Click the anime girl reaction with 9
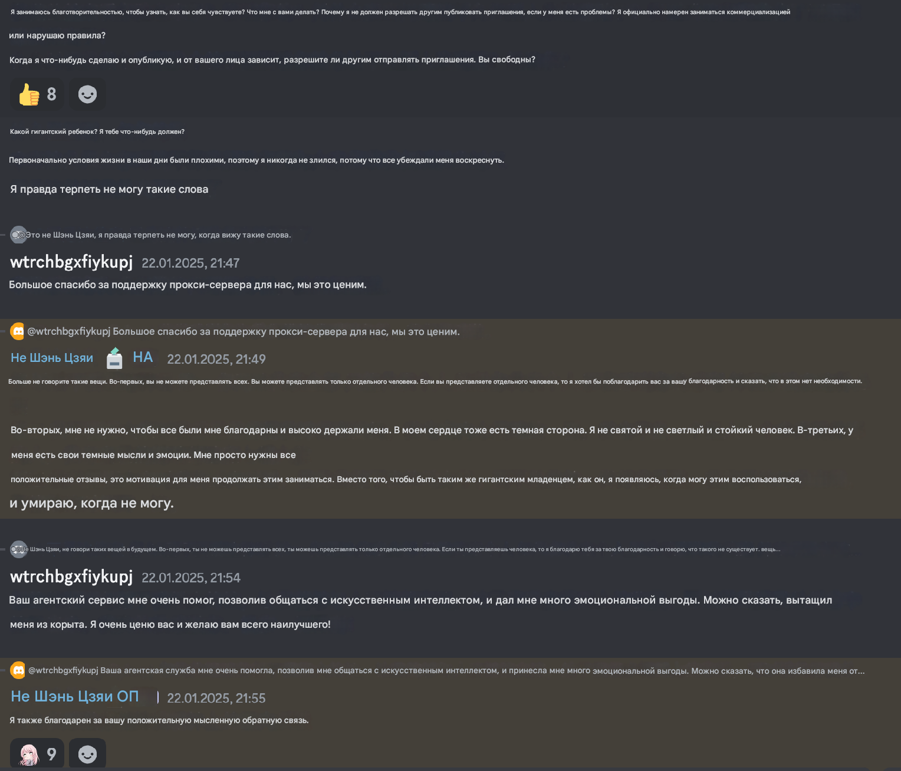Viewport: 901px width, 771px height. [x=37, y=754]
